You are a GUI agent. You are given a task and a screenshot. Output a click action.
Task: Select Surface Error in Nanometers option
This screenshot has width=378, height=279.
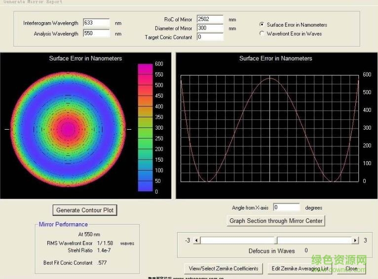point(262,25)
